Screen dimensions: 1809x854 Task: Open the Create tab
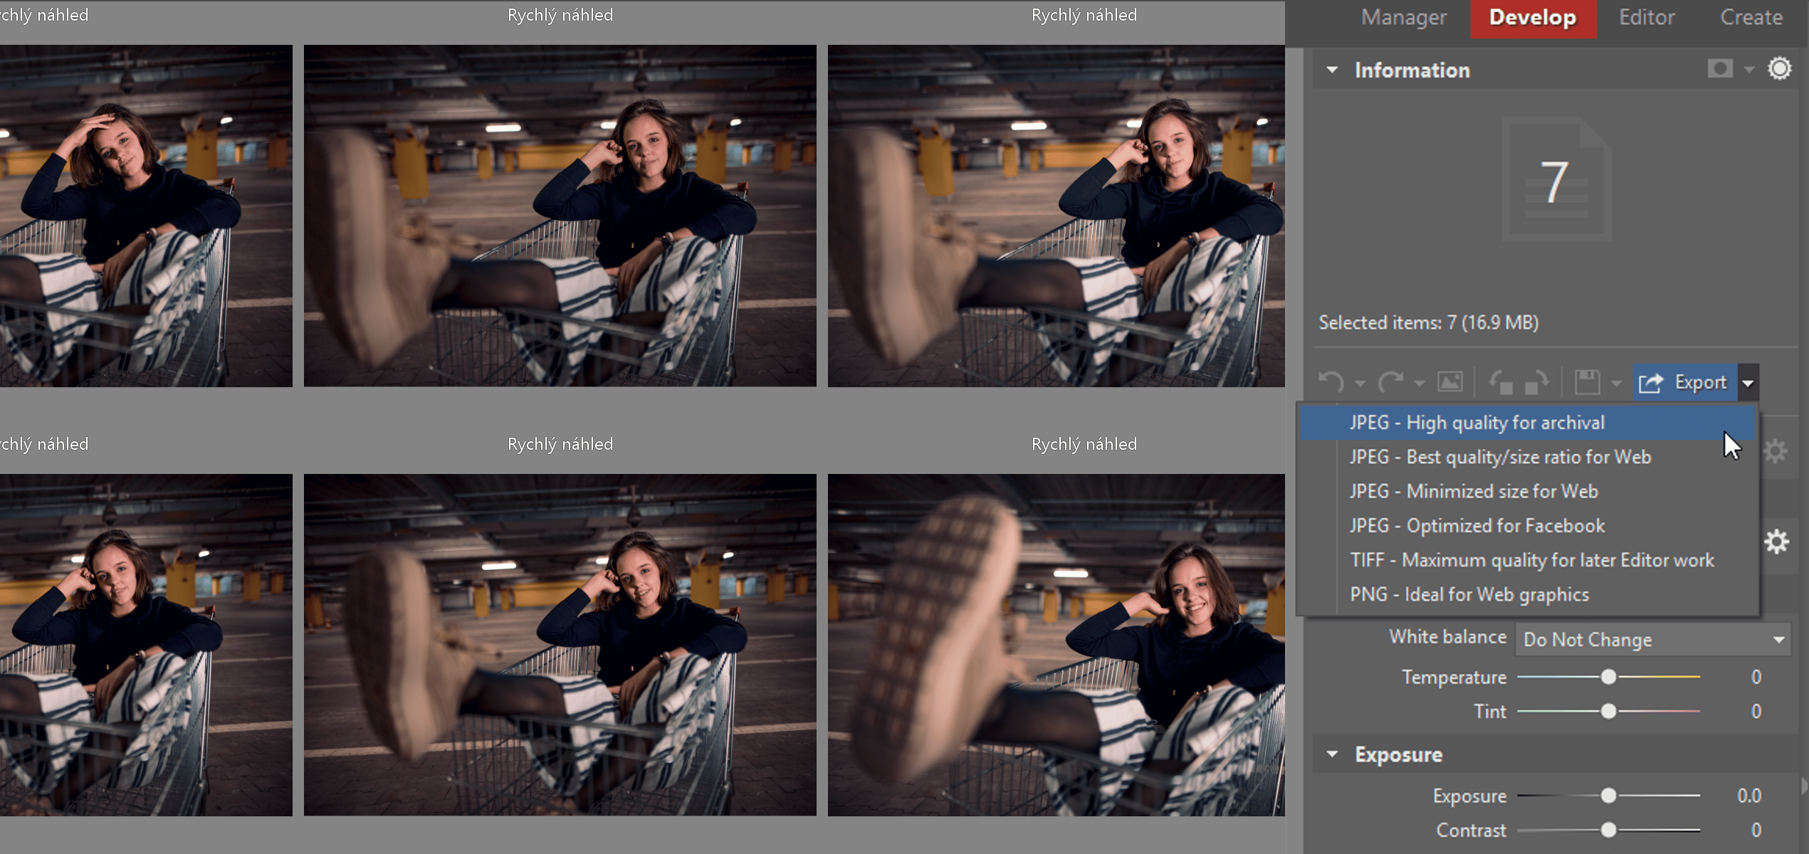pos(1751,18)
